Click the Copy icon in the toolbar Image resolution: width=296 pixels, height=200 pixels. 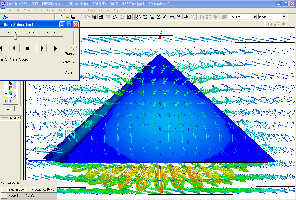coord(87,17)
